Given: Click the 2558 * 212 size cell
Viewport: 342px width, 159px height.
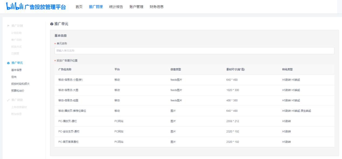Looking at the screenshot, I should (232, 121).
